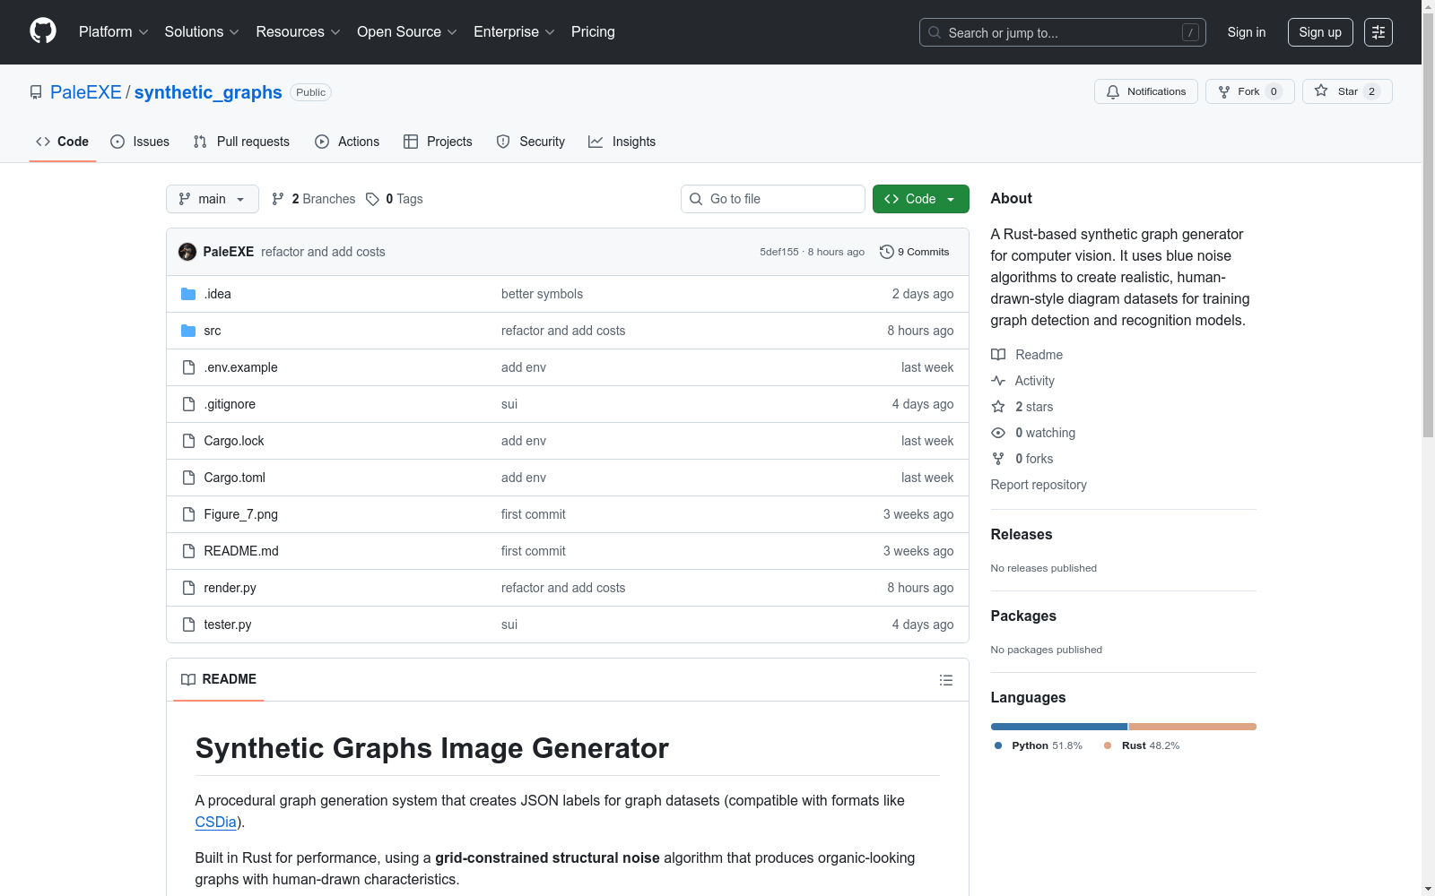The height and width of the screenshot is (896, 1435).
Task: Select the Code repository tab
Action: point(63,142)
